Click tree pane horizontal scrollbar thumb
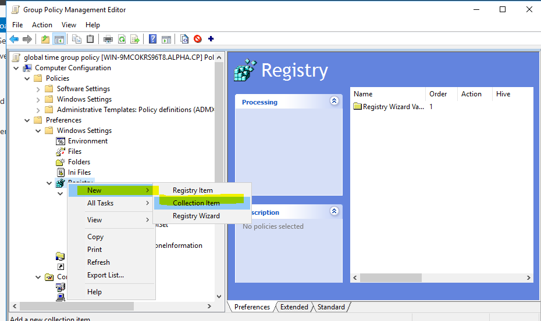 77,306
